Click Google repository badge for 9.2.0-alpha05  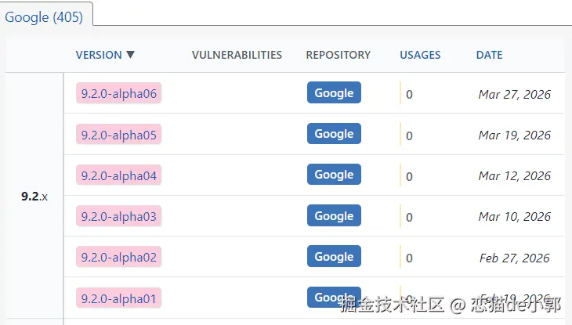click(x=334, y=133)
